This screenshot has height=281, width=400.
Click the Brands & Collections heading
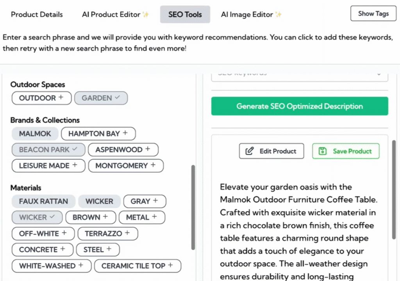coord(45,120)
